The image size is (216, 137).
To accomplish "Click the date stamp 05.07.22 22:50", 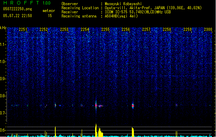I will click(18, 16).
